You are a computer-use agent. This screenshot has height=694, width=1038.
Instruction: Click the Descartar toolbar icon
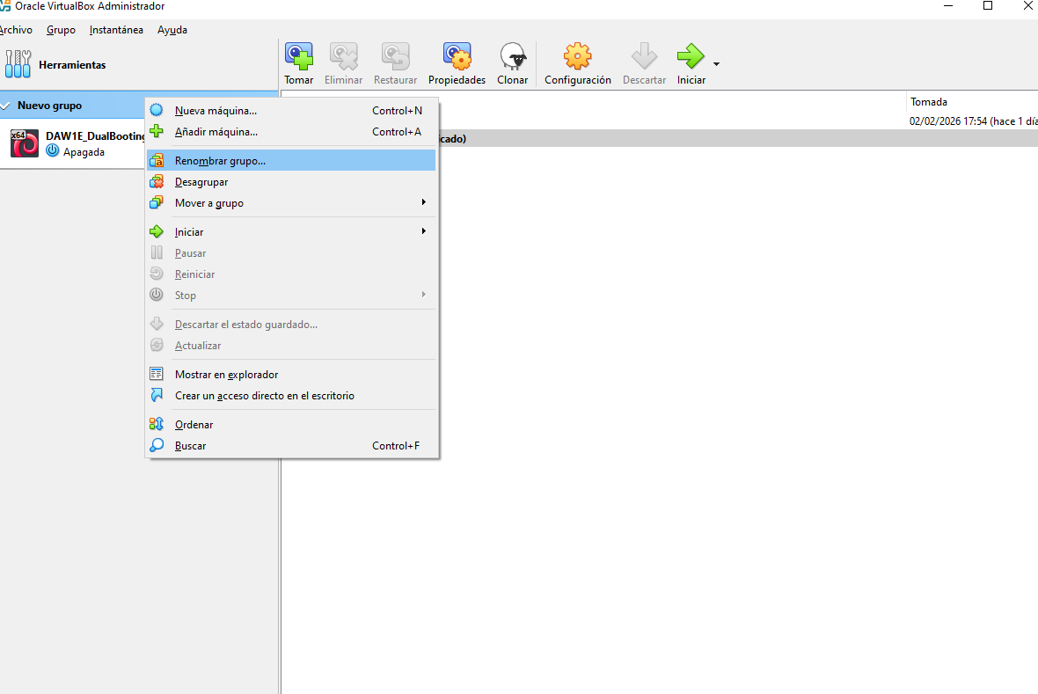pos(644,56)
